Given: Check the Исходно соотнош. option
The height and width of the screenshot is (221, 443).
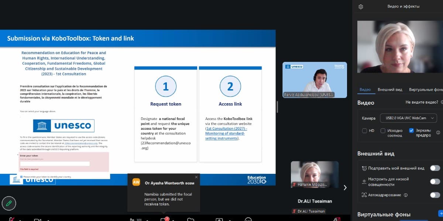Looking at the screenshot, I should (x=383, y=131).
